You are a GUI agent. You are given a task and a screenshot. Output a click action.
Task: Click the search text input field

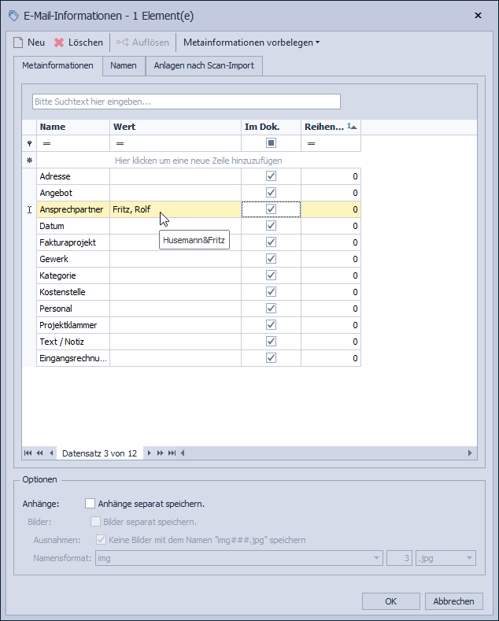point(186,102)
